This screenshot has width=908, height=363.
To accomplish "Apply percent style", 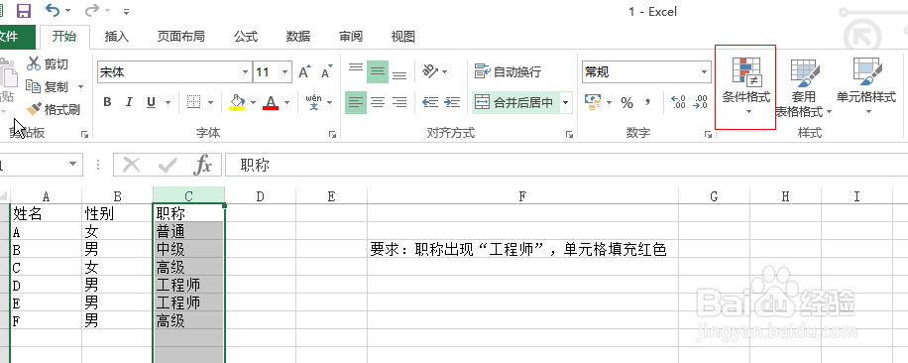I will (x=626, y=103).
